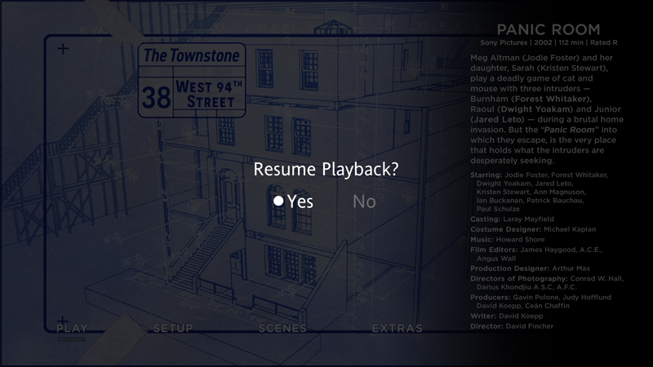This screenshot has height=367, width=653.
Task: Click 'West 94th Street' sign text
Action: pos(209,94)
